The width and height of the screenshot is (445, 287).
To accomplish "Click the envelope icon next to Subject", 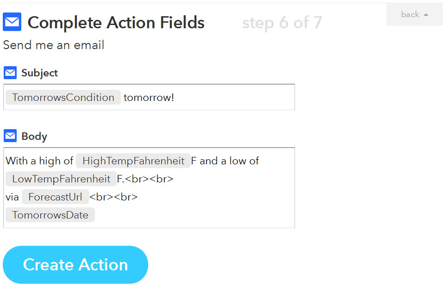I will pos(10,73).
